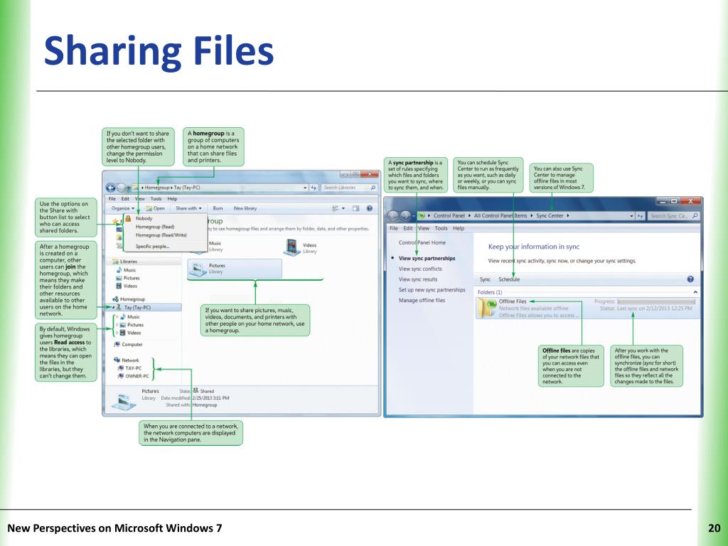Choose Homegroup (Read/Write) in the Share with menu
This screenshot has height=546, width=728.
point(161,235)
